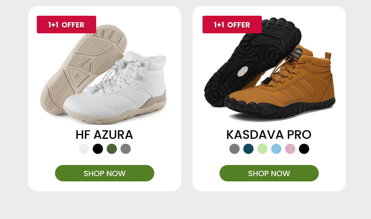The height and width of the screenshot is (219, 371).
Task: Open the white HF Azura shoe image
Action: 104,74
